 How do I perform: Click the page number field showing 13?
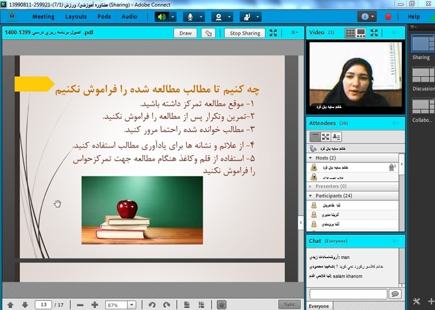[44, 305]
